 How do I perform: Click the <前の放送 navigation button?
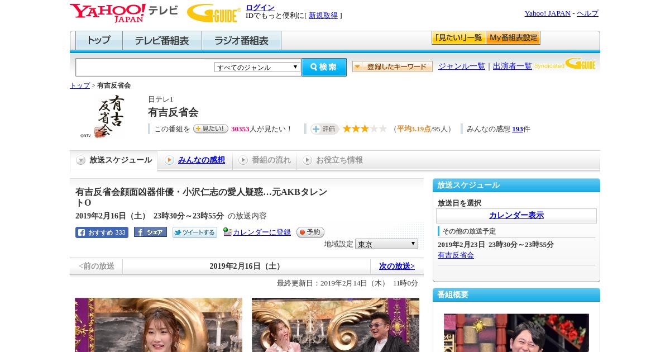(97, 267)
